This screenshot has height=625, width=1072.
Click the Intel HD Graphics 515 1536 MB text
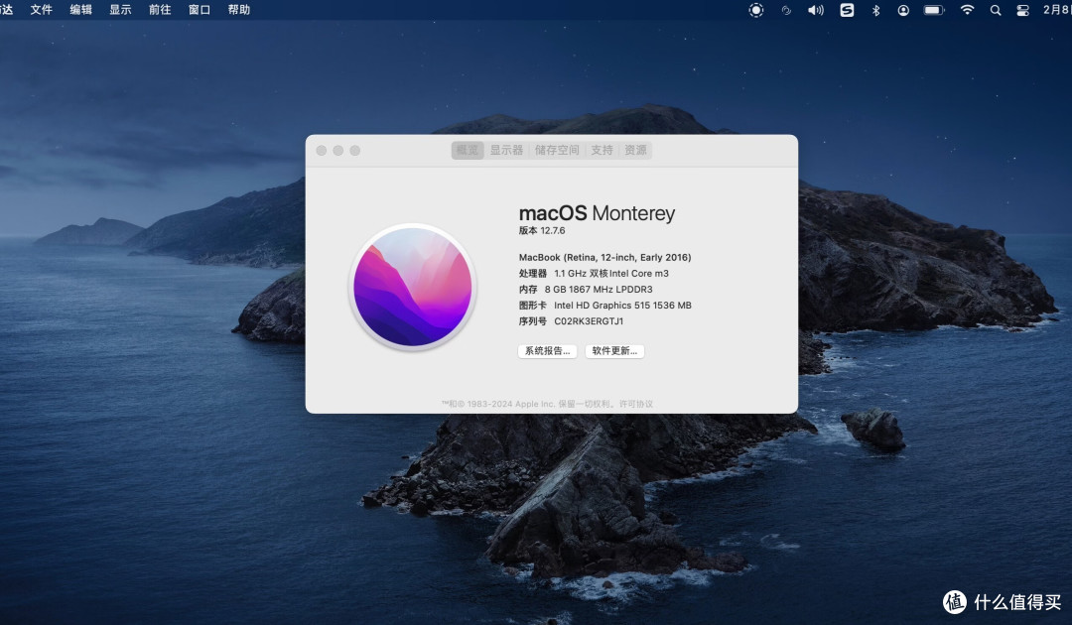(622, 306)
